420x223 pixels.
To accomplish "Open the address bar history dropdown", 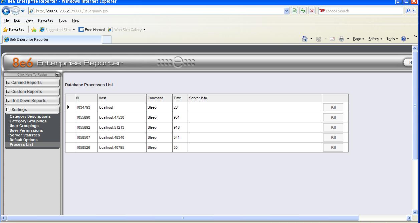I will [x=286, y=11].
